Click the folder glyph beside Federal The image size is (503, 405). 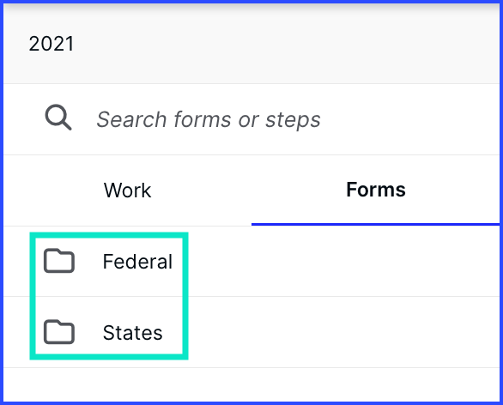tap(59, 261)
